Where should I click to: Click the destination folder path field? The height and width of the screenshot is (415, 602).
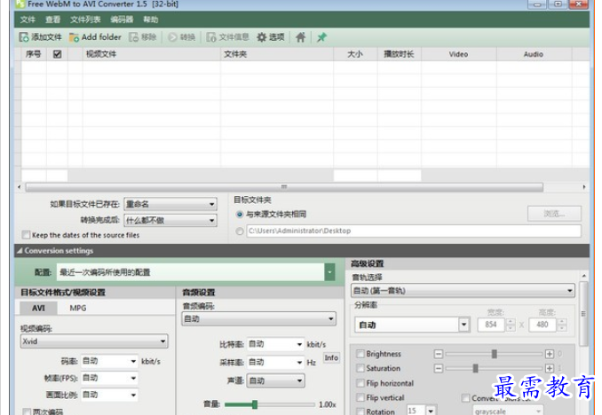coord(414,231)
